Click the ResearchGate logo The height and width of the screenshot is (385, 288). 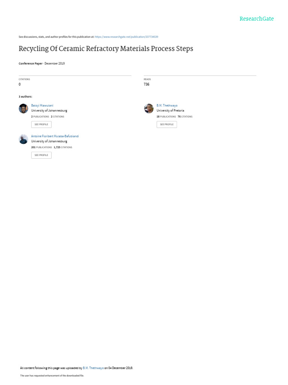tap(256, 19)
